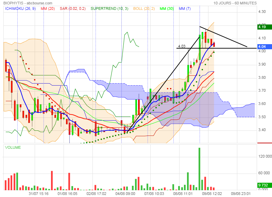Click the MM (30) legend label
Image resolution: width=272 pixels, height=197 pixels.
point(167,8)
